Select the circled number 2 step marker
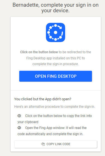Screen dimensions: 105x156 [x=19, y=128]
